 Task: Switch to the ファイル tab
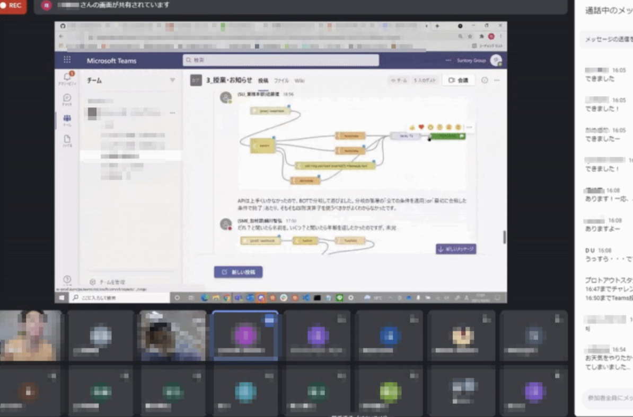pos(282,80)
